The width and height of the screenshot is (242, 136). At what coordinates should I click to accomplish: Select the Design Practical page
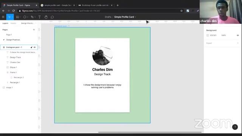click(x=13, y=40)
